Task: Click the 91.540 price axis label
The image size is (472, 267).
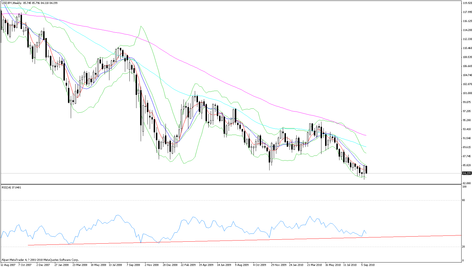Action: point(467,138)
